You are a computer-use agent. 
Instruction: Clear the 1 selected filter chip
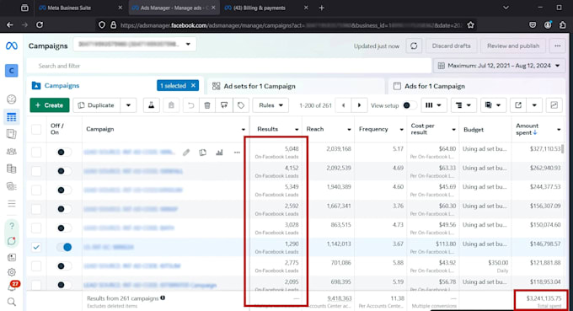click(x=193, y=85)
